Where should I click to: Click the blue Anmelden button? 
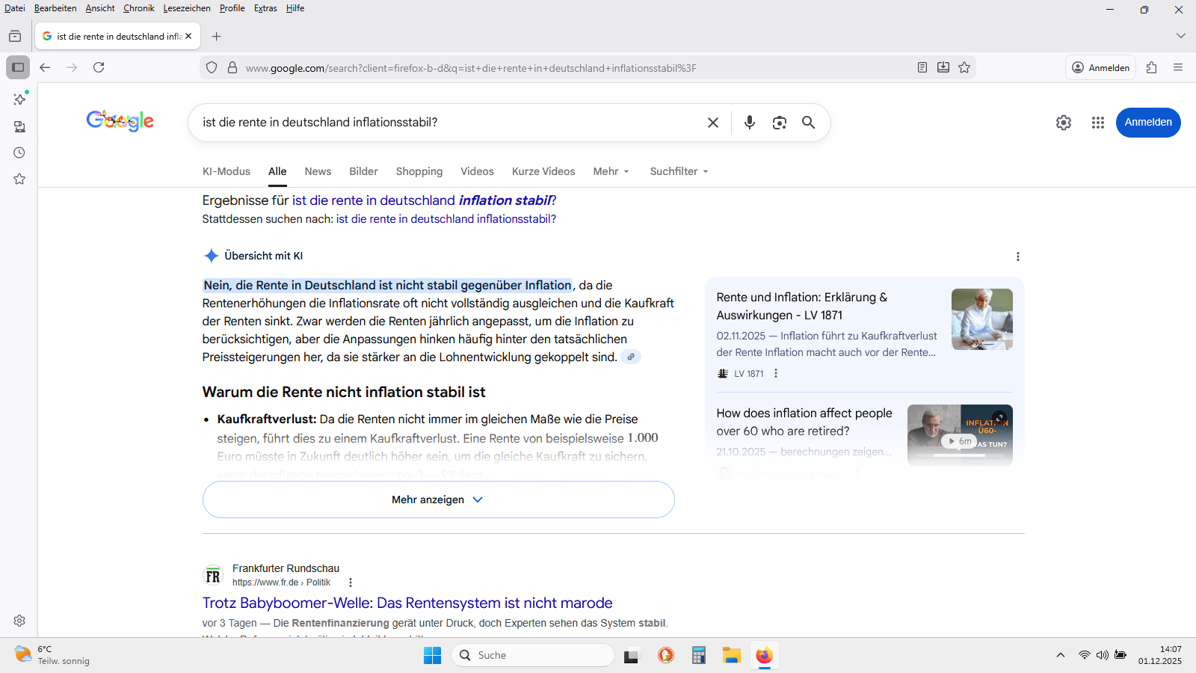[x=1147, y=123]
